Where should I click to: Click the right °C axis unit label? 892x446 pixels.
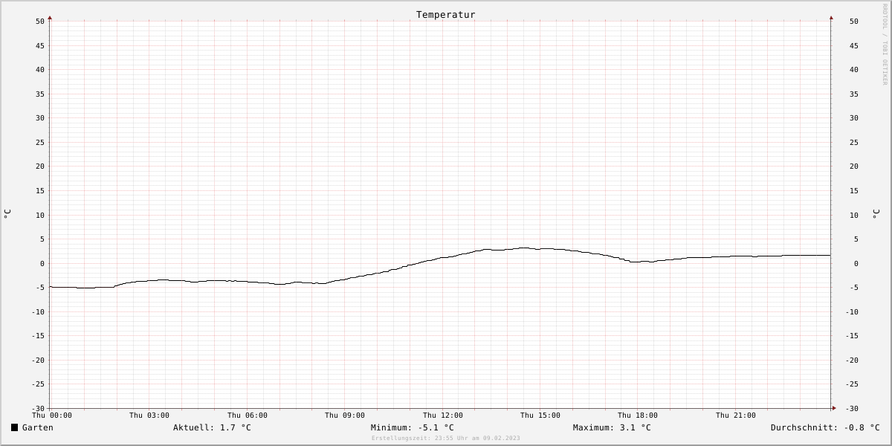click(876, 214)
